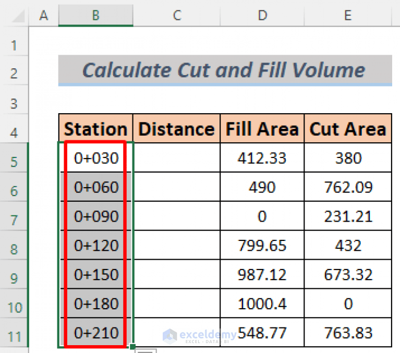
Task: Select station cell '0+060'
Action: click(95, 187)
